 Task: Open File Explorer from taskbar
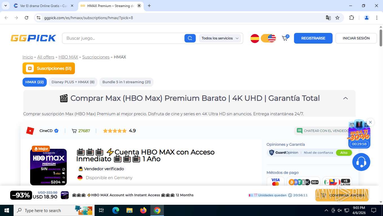[x=129, y=210]
